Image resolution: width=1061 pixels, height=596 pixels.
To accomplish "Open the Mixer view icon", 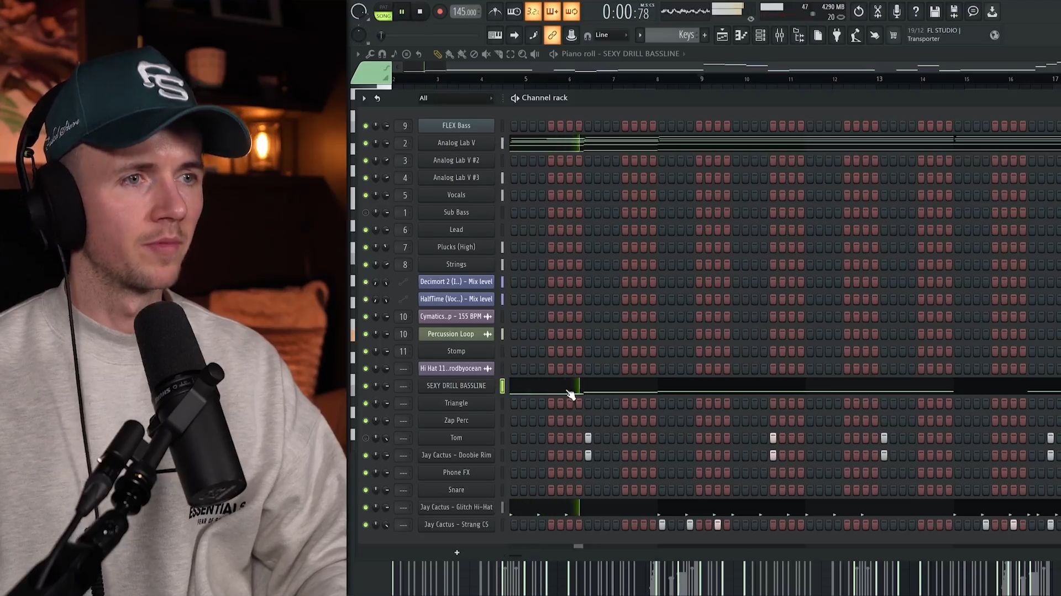I will pos(780,35).
